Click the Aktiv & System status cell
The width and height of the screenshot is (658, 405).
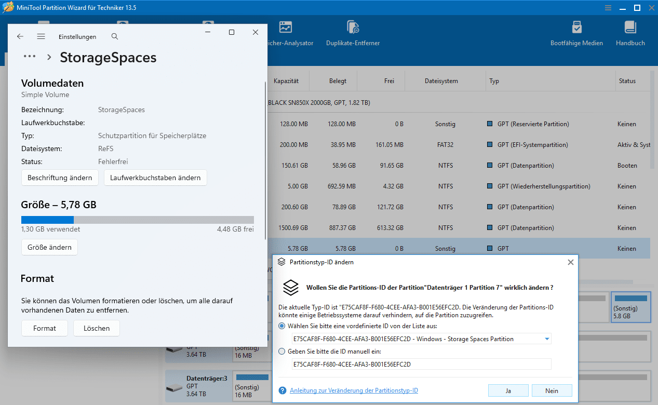point(634,145)
